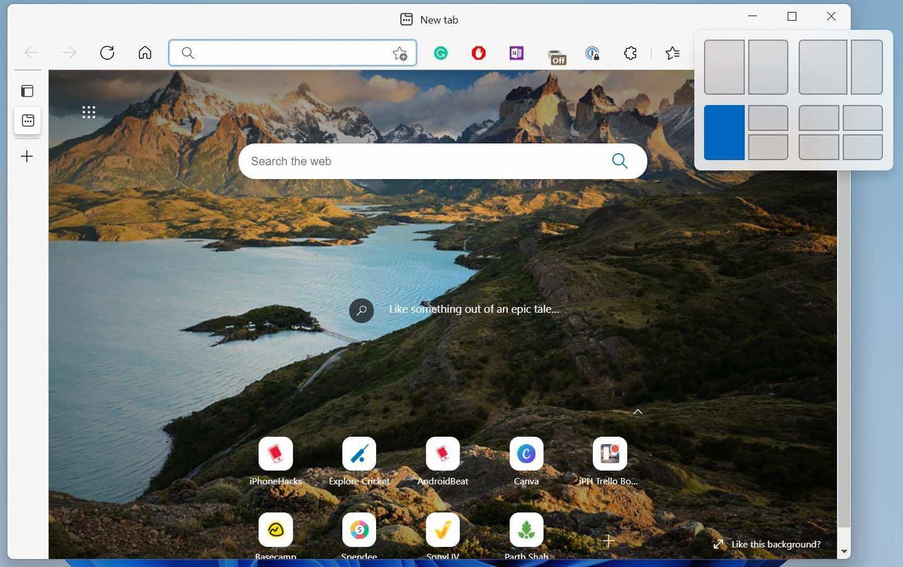The width and height of the screenshot is (903, 567).
Task: Open the Favorites list
Action: pos(673,53)
